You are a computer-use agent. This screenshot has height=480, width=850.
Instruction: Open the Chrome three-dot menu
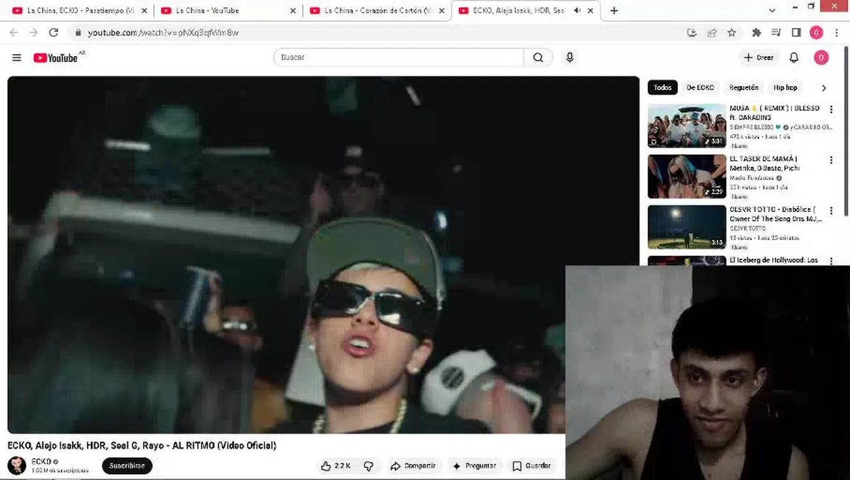[x=837, y=32]
